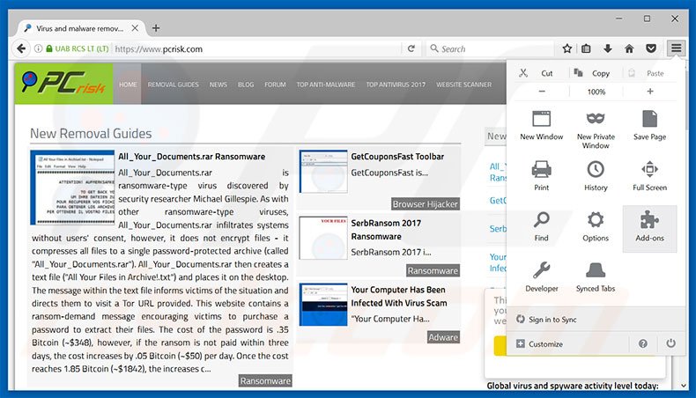Screen dimensions: 696x398
Task: Click Copy in the menu panel
Action: coord(596,73)
